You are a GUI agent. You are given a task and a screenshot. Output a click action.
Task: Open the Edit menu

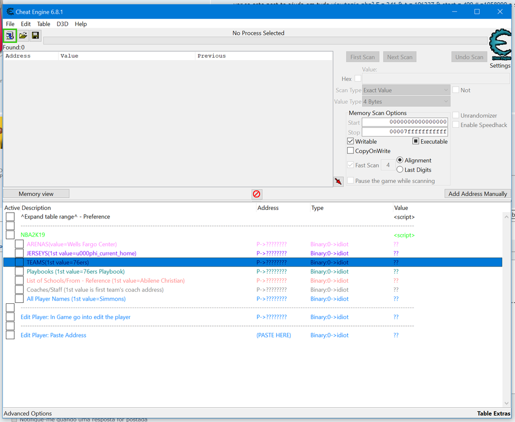[x=26, y=24]
